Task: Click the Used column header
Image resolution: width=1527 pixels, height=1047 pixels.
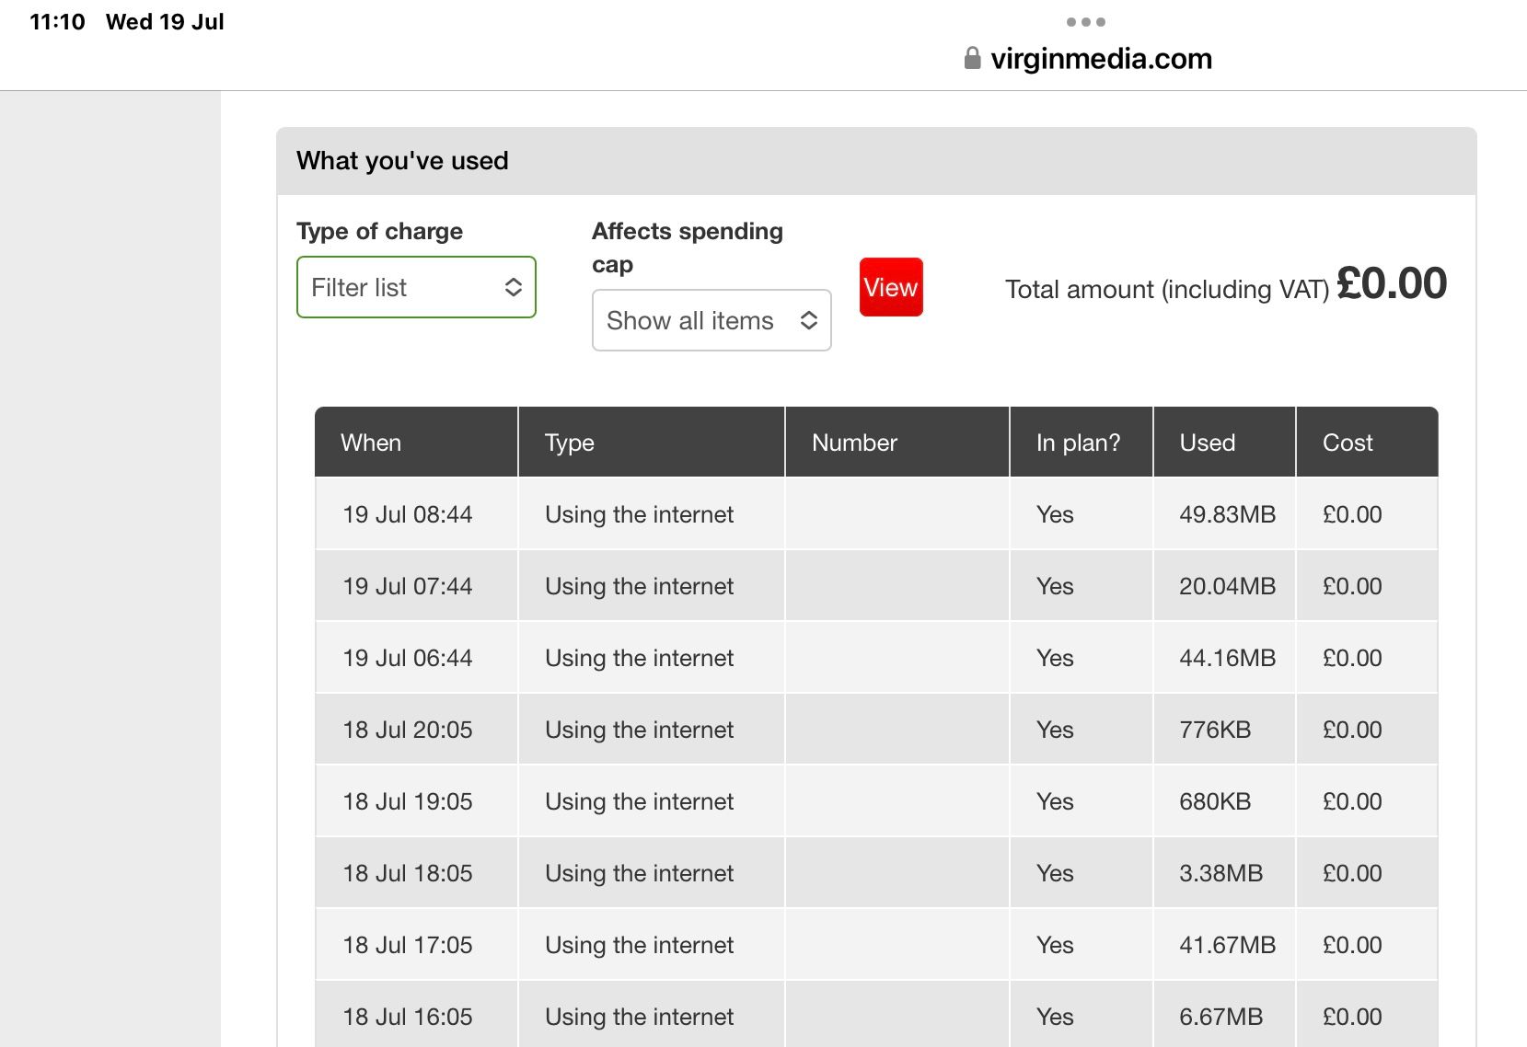Action: [x=1207, y=443]
